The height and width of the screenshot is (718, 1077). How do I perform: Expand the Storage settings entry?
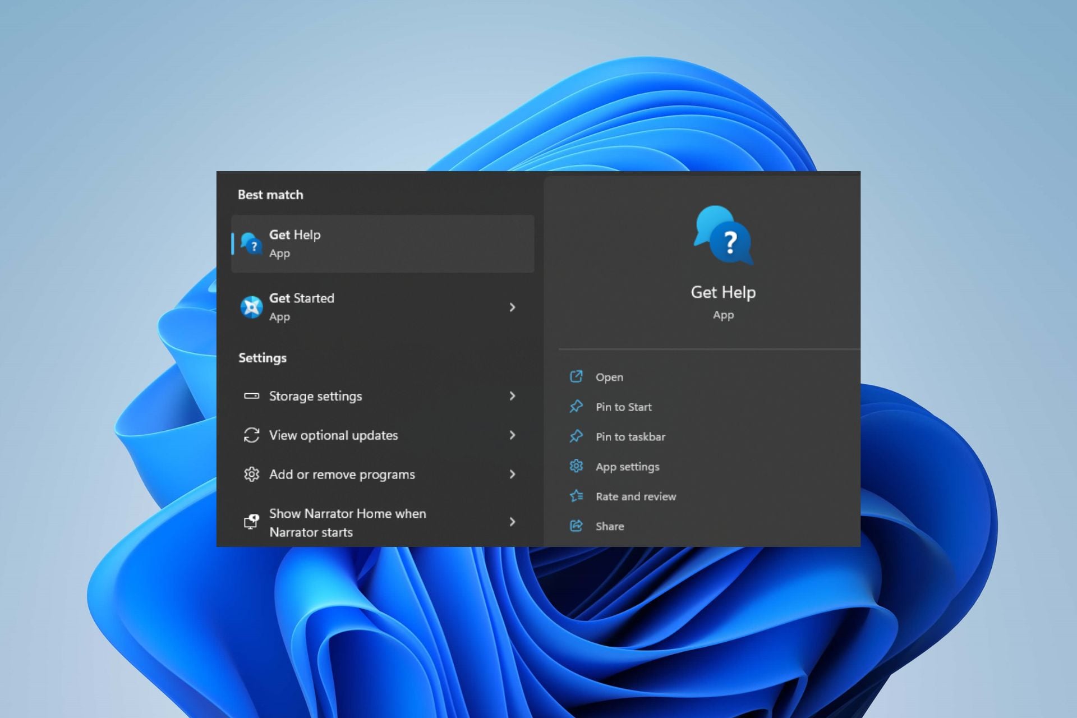pos(512,396)
